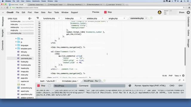Open the Cloud9 preferences gear icon

pos(188,12)
